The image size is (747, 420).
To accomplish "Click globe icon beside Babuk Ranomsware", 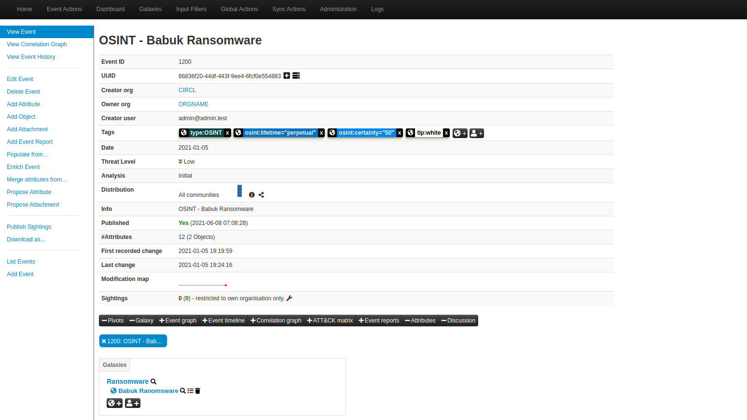I will click(113, 391).
